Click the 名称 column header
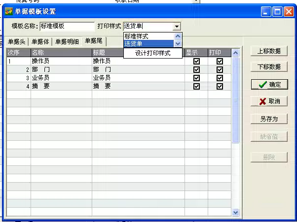Viewport: 297px width, 222px height. tap(61, 53)
